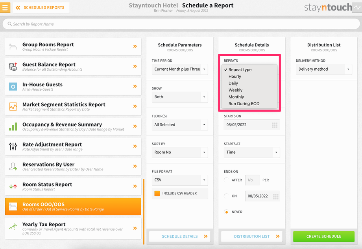Open the File Format CSV dropdown

(179, 180)
